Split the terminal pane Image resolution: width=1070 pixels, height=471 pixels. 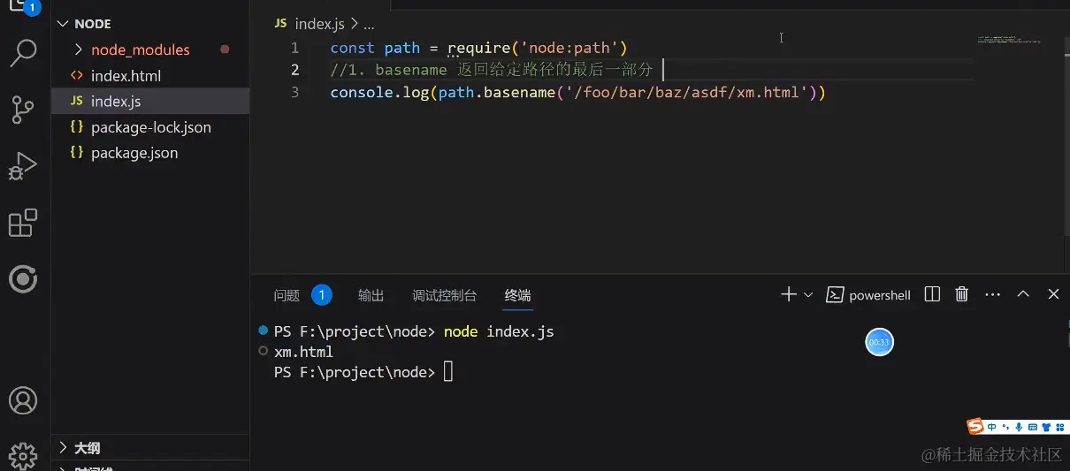[932, 294]
